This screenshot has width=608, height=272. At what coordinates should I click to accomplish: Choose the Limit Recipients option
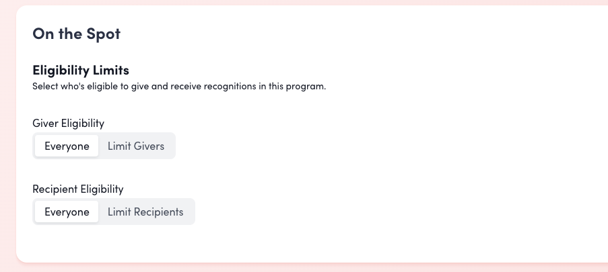[x=145, y=212]
